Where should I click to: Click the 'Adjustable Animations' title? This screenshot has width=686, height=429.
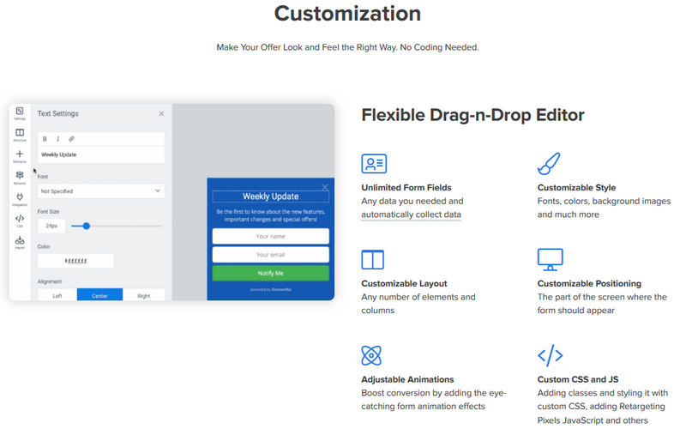click(408, 379)
